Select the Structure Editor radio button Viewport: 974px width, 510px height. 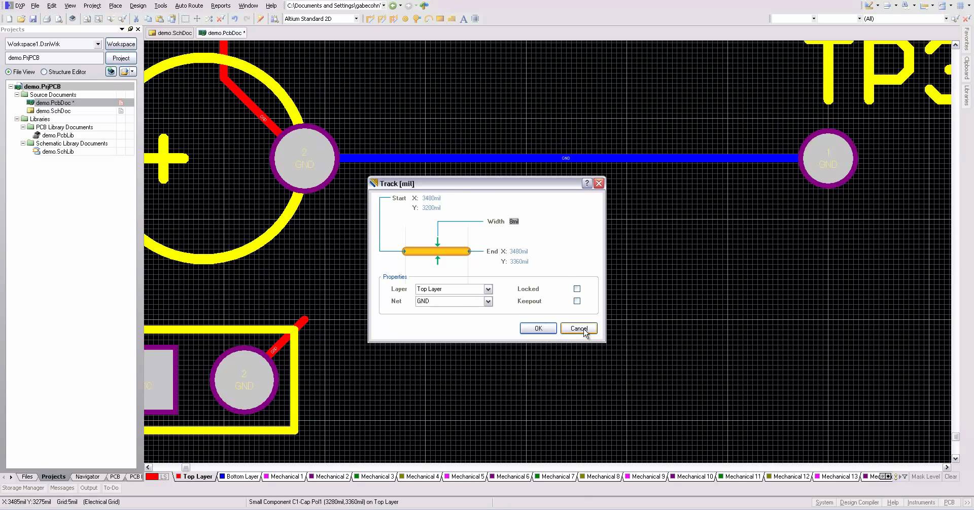click(x=44, y=72)
